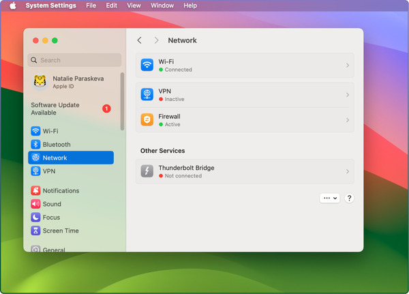Viewport: 409px width, 294px height.
Task: Go back with the left arrow
Action: pyautogui.click(x=139, y=40)
